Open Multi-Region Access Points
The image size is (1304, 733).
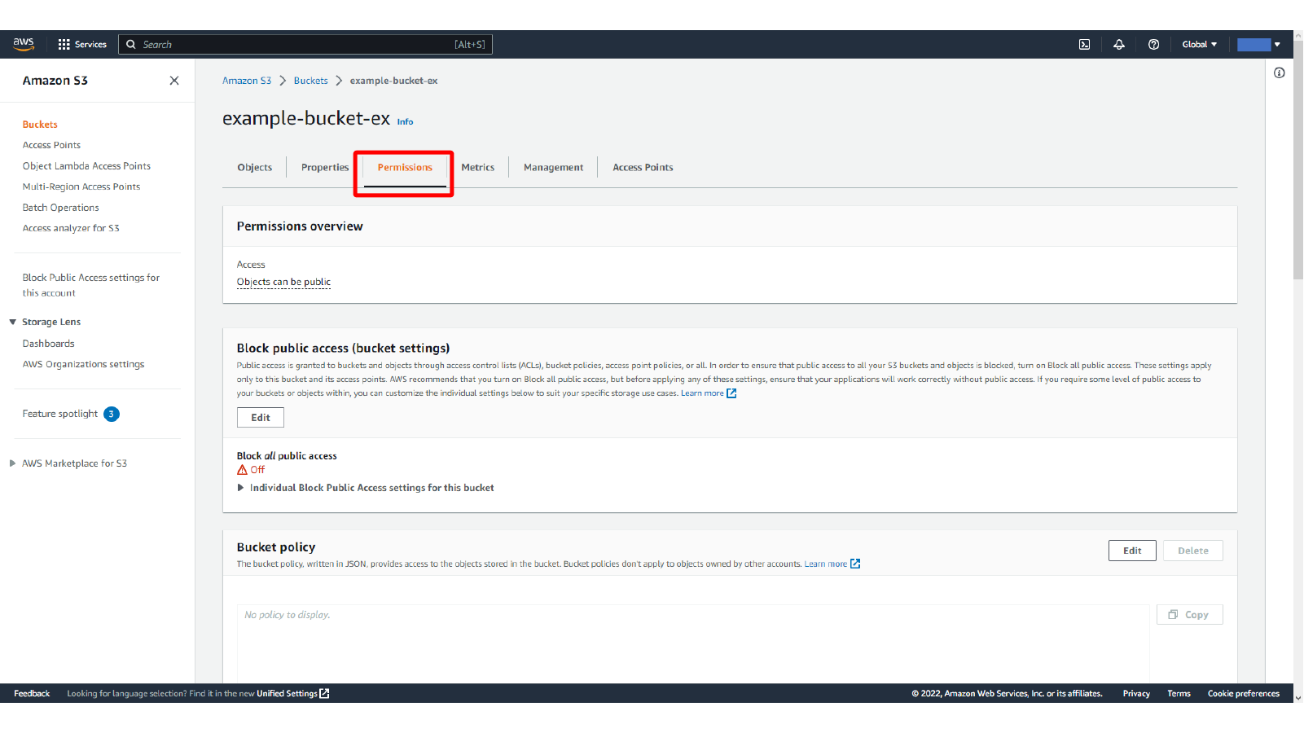click(81, 187)
